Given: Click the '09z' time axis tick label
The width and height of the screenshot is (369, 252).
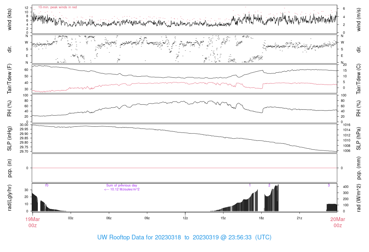Looking at the screenshot, I should (x=147, y=218).
